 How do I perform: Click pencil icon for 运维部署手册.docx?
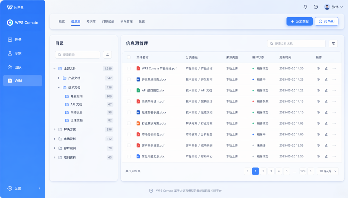pyautogui.click(x=326, y=112)
